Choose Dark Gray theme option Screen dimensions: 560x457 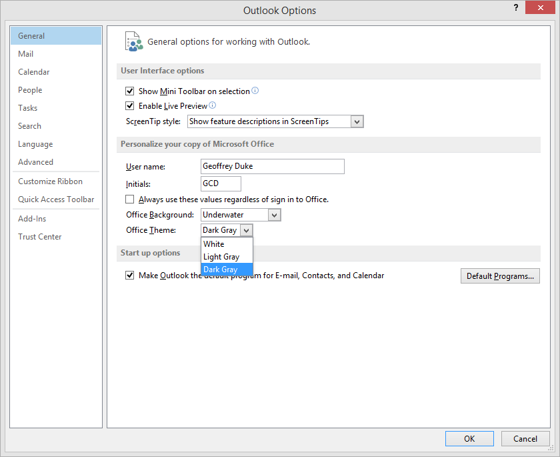coord(227,270)
